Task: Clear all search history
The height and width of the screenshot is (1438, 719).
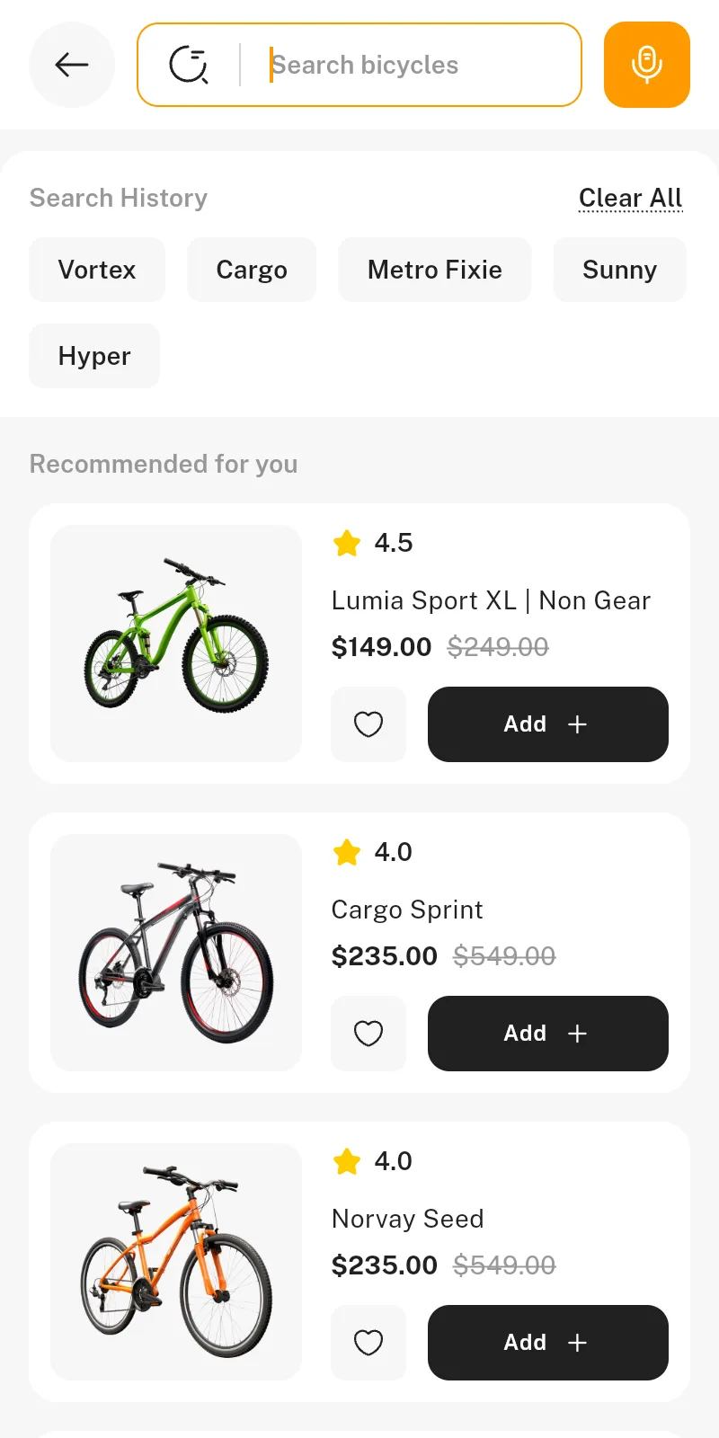Action: (631, 198)
